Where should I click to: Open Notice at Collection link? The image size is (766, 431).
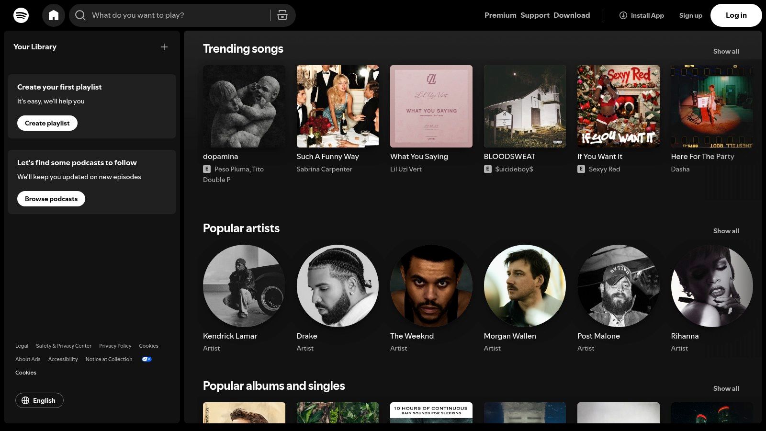[x=109, y=359]
